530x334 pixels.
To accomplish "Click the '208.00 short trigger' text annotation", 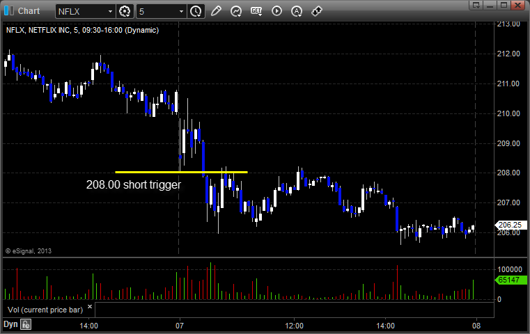I will click(134, 184).
